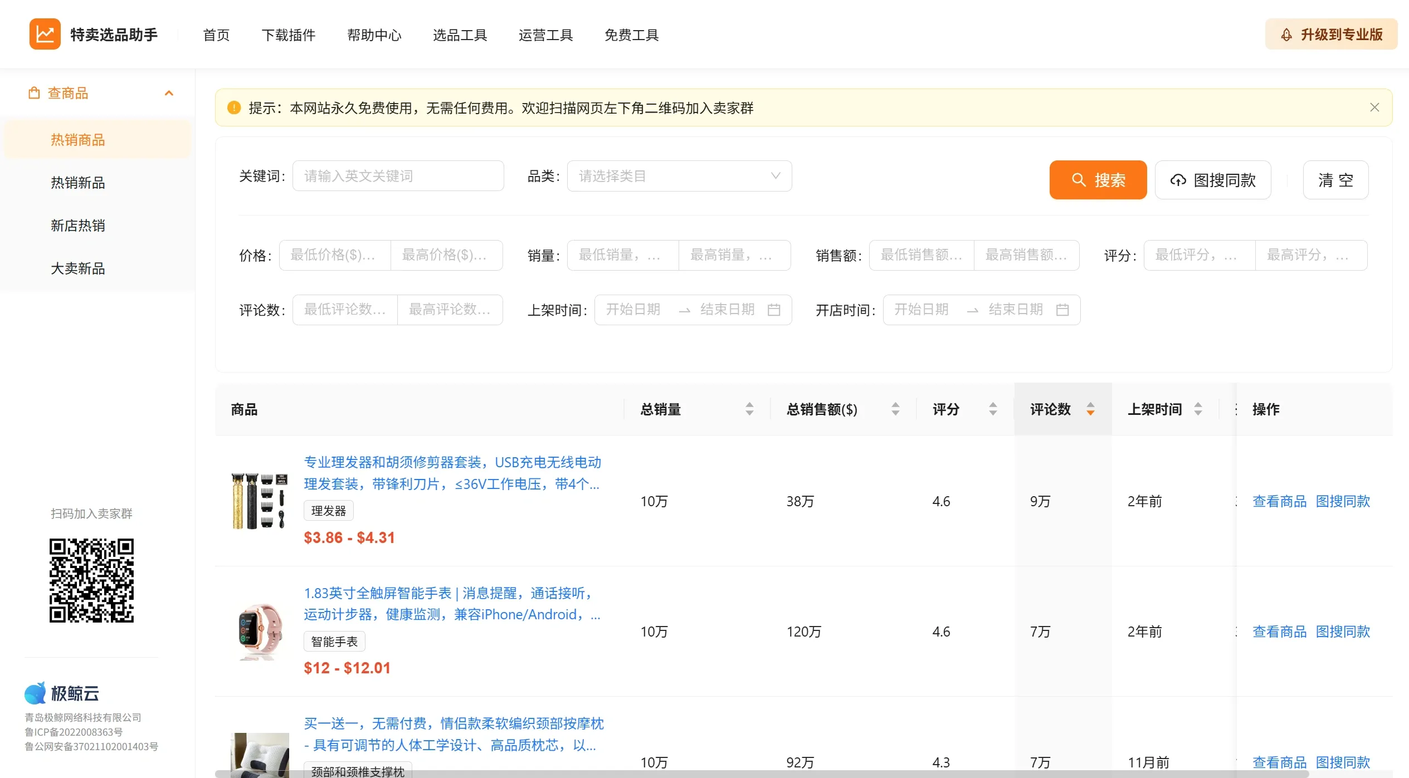Click the cloud upload icon in 图搜同款
The width and height of the screenshot is (1409, 778).
coord(1178,180)
